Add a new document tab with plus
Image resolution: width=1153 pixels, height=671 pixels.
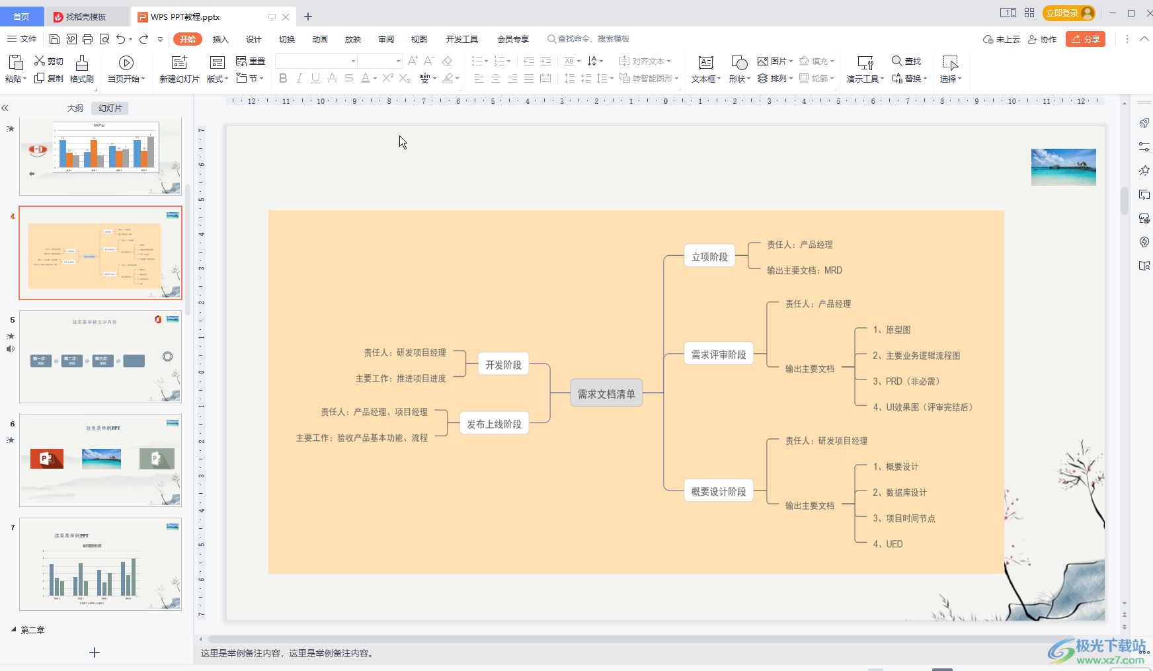click(x=308, y=17)
